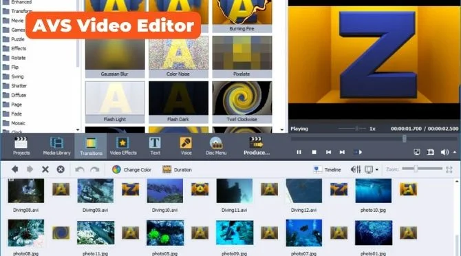This screenshot has width=461, height=256.
Task: Select the Puzzle transitions folder
Action: click(x=14, y=39)
